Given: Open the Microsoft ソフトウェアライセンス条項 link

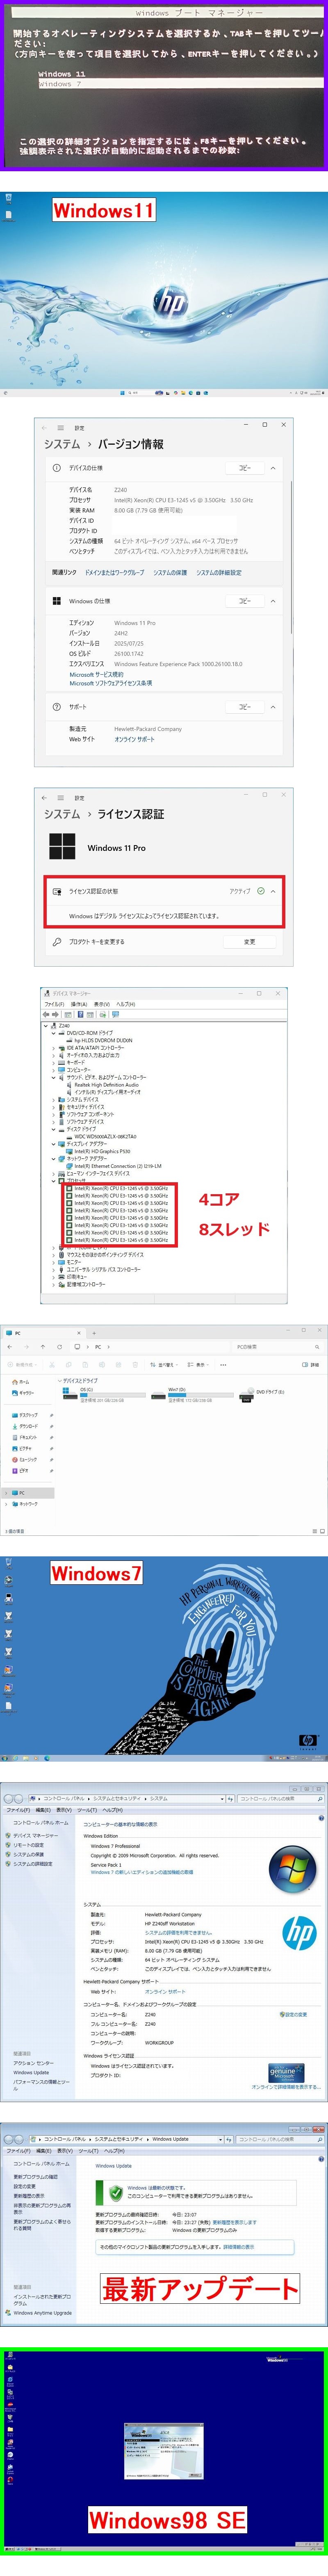Looking at the screenshot, I should click(111, 683).
